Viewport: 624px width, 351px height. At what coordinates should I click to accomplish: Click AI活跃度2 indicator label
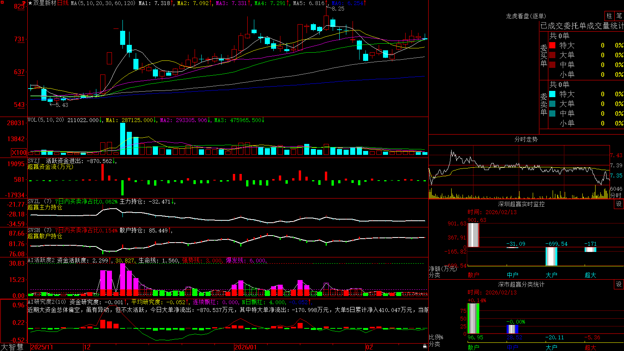click(41, 261)
